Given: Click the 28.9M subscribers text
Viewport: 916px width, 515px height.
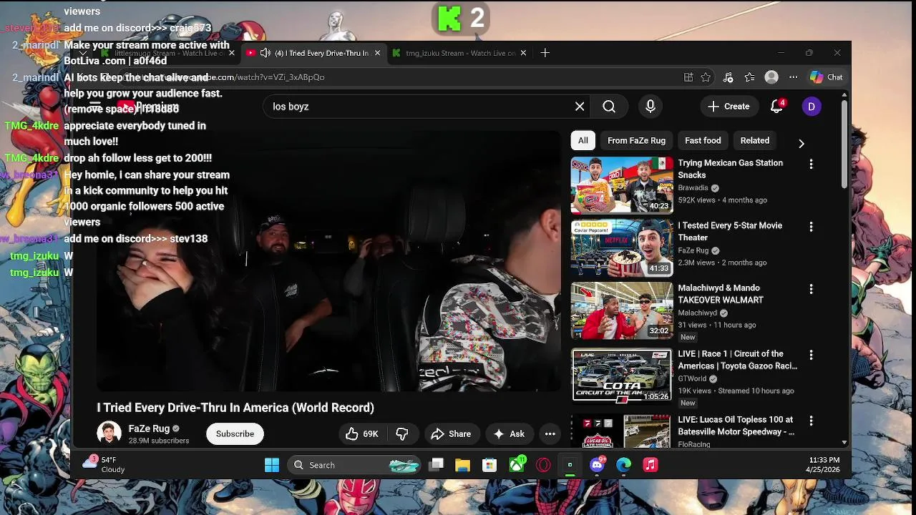Looking at the screenshot, I should 159,441.
